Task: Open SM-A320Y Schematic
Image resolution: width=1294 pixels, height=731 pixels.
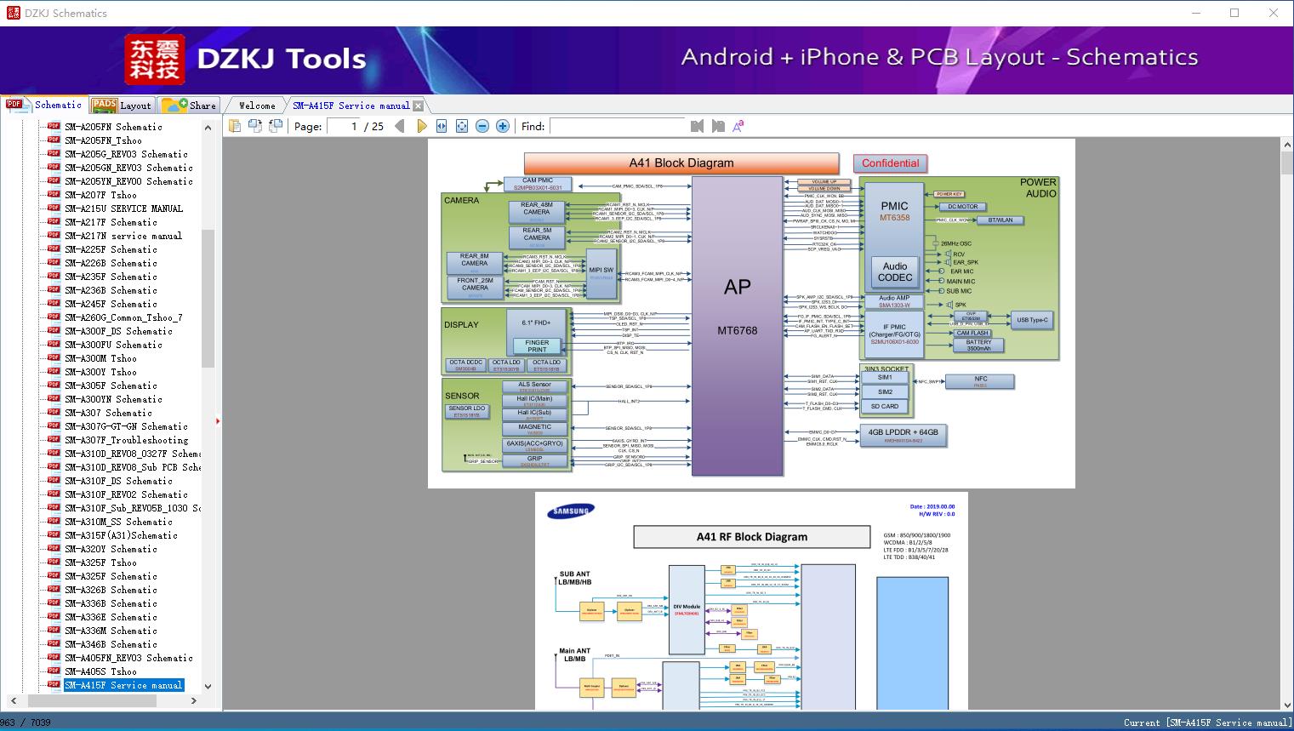Action: pyautogui.click(x=111, y=549)
